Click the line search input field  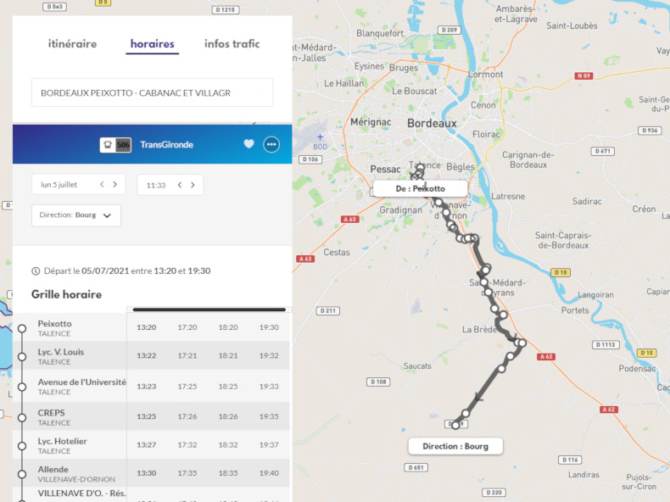[x=152, y=92]
